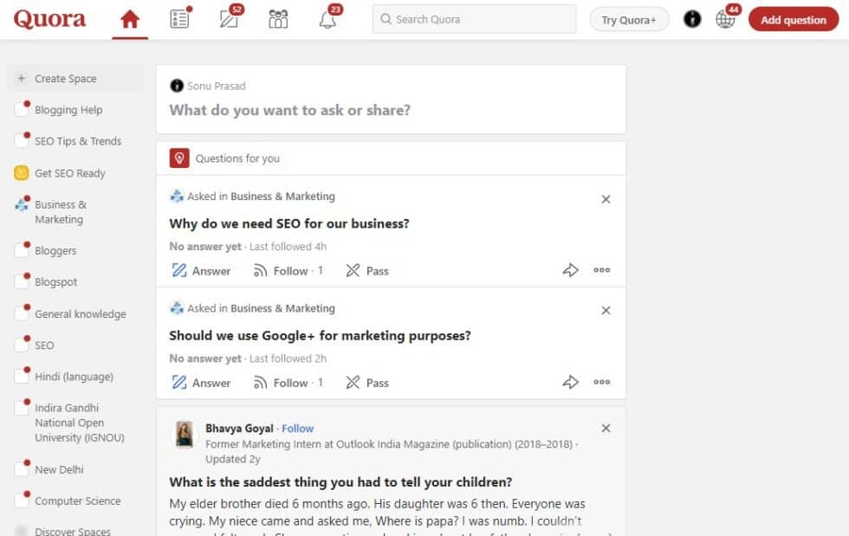
Task: Open the Computer Science topic
Action: (77, 501)
